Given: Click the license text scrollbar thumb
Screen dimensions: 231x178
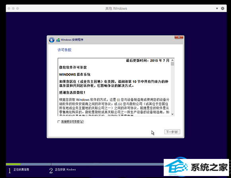Looking at the screenshot, I should (172, 64).
